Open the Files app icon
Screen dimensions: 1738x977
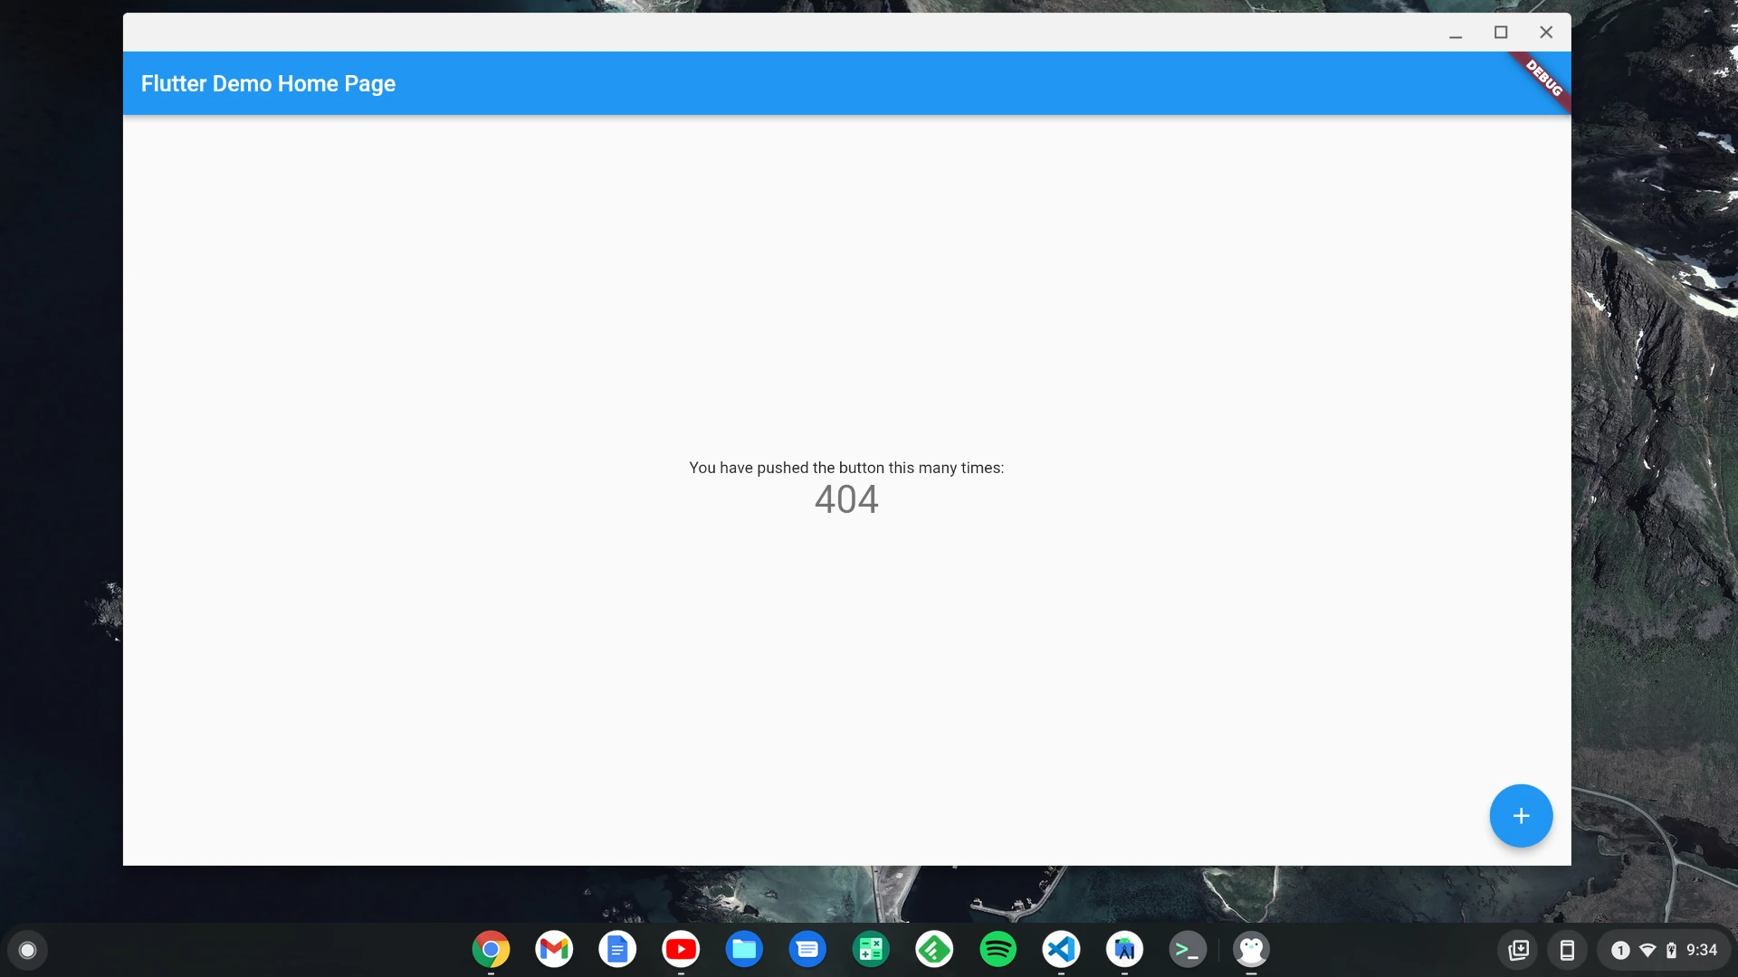[x=744, y=950]
